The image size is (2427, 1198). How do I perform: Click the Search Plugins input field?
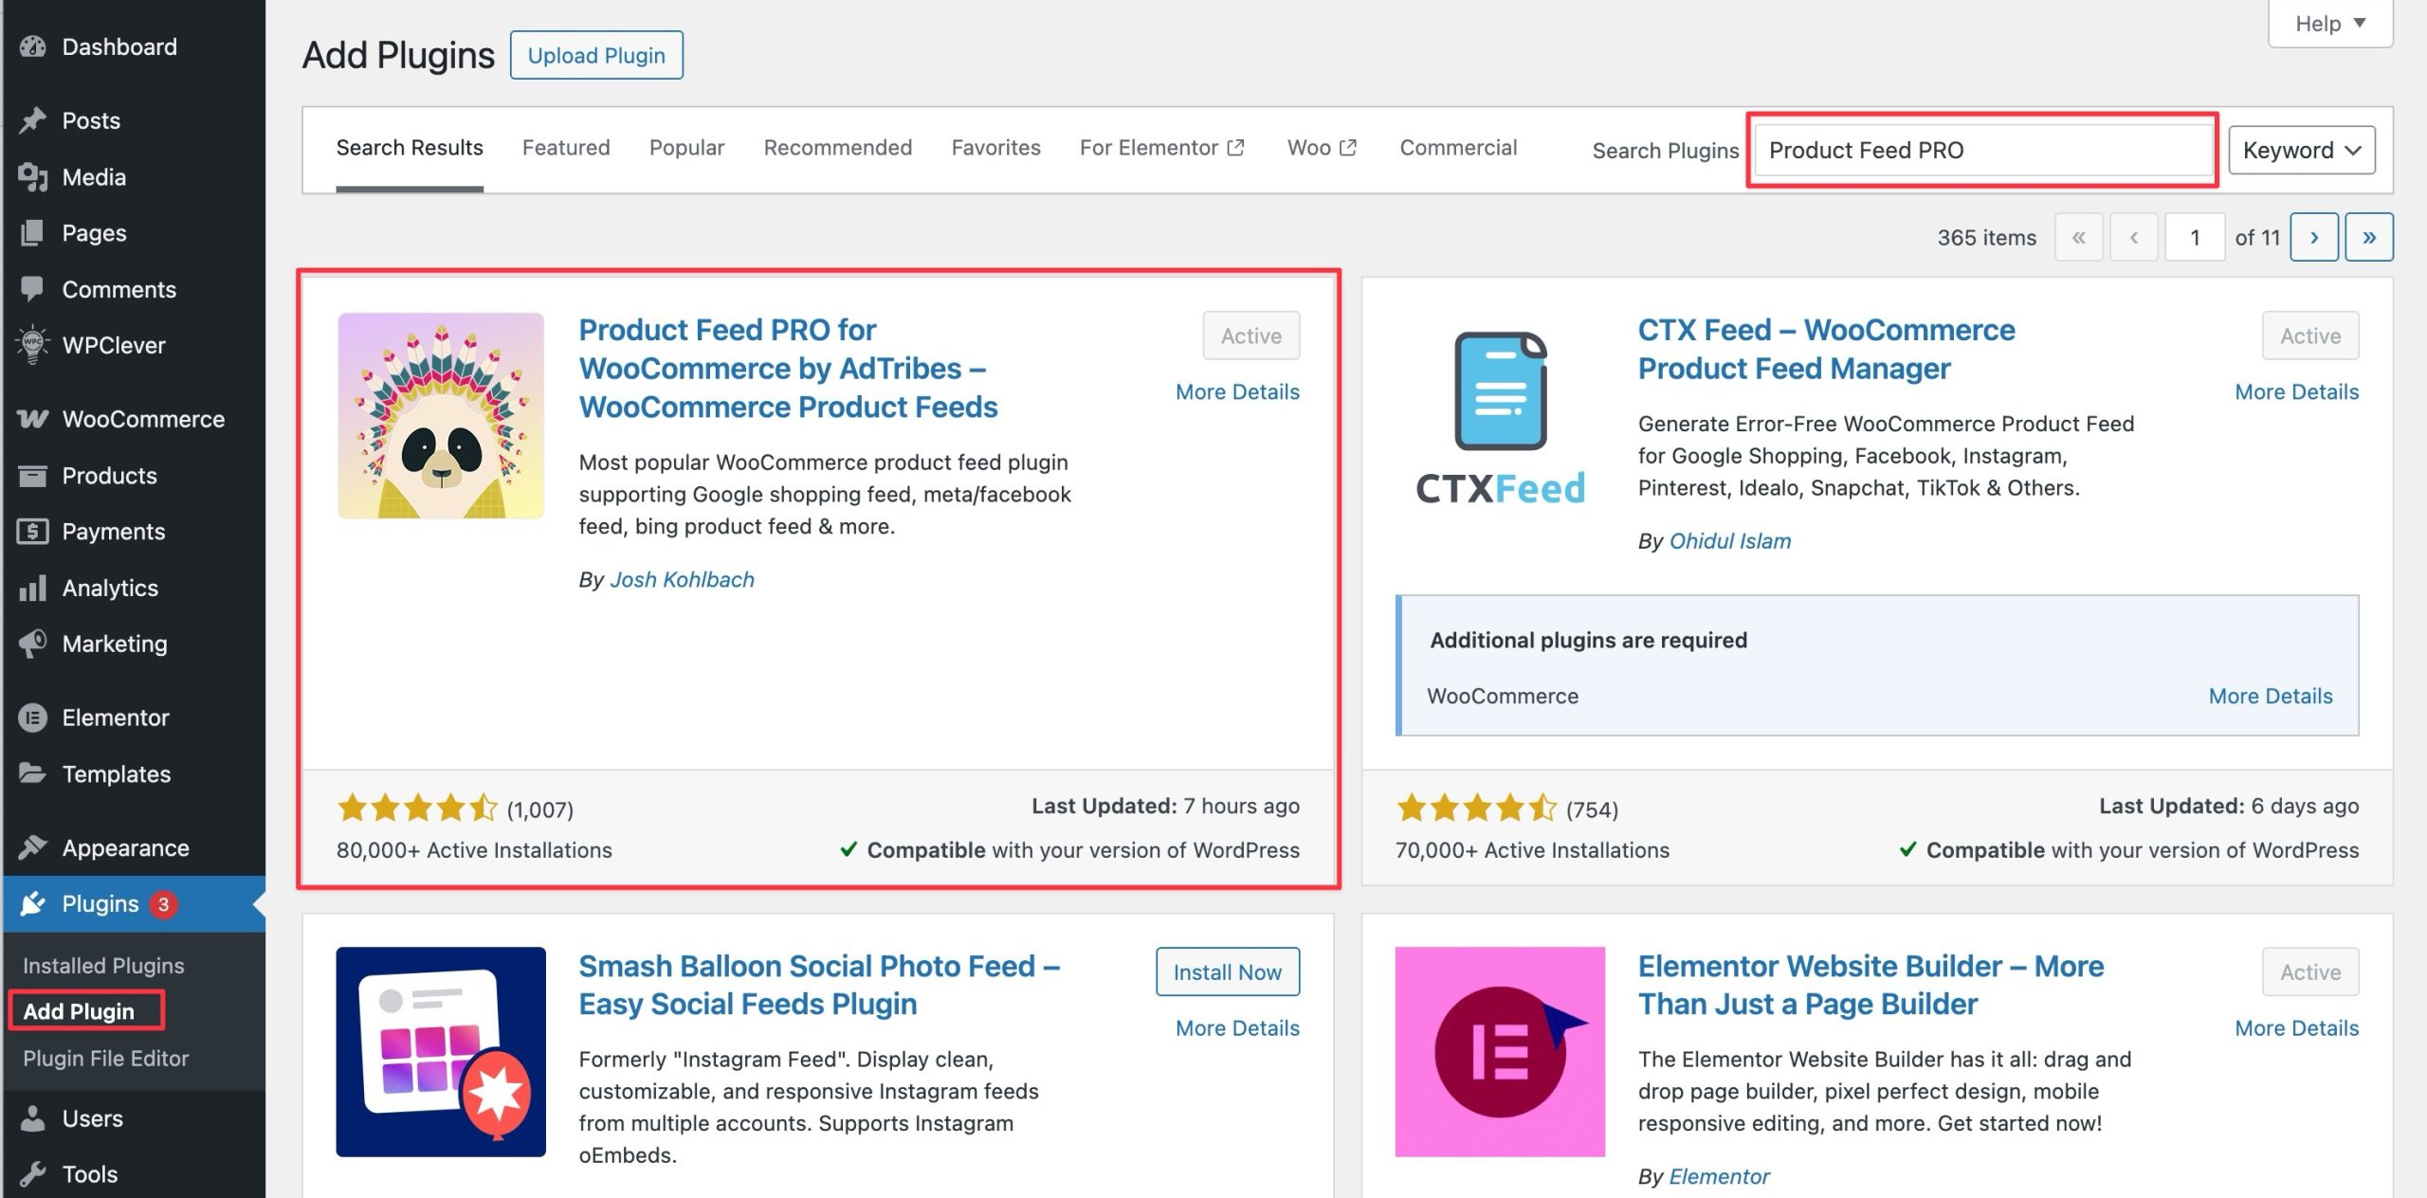1981,150
